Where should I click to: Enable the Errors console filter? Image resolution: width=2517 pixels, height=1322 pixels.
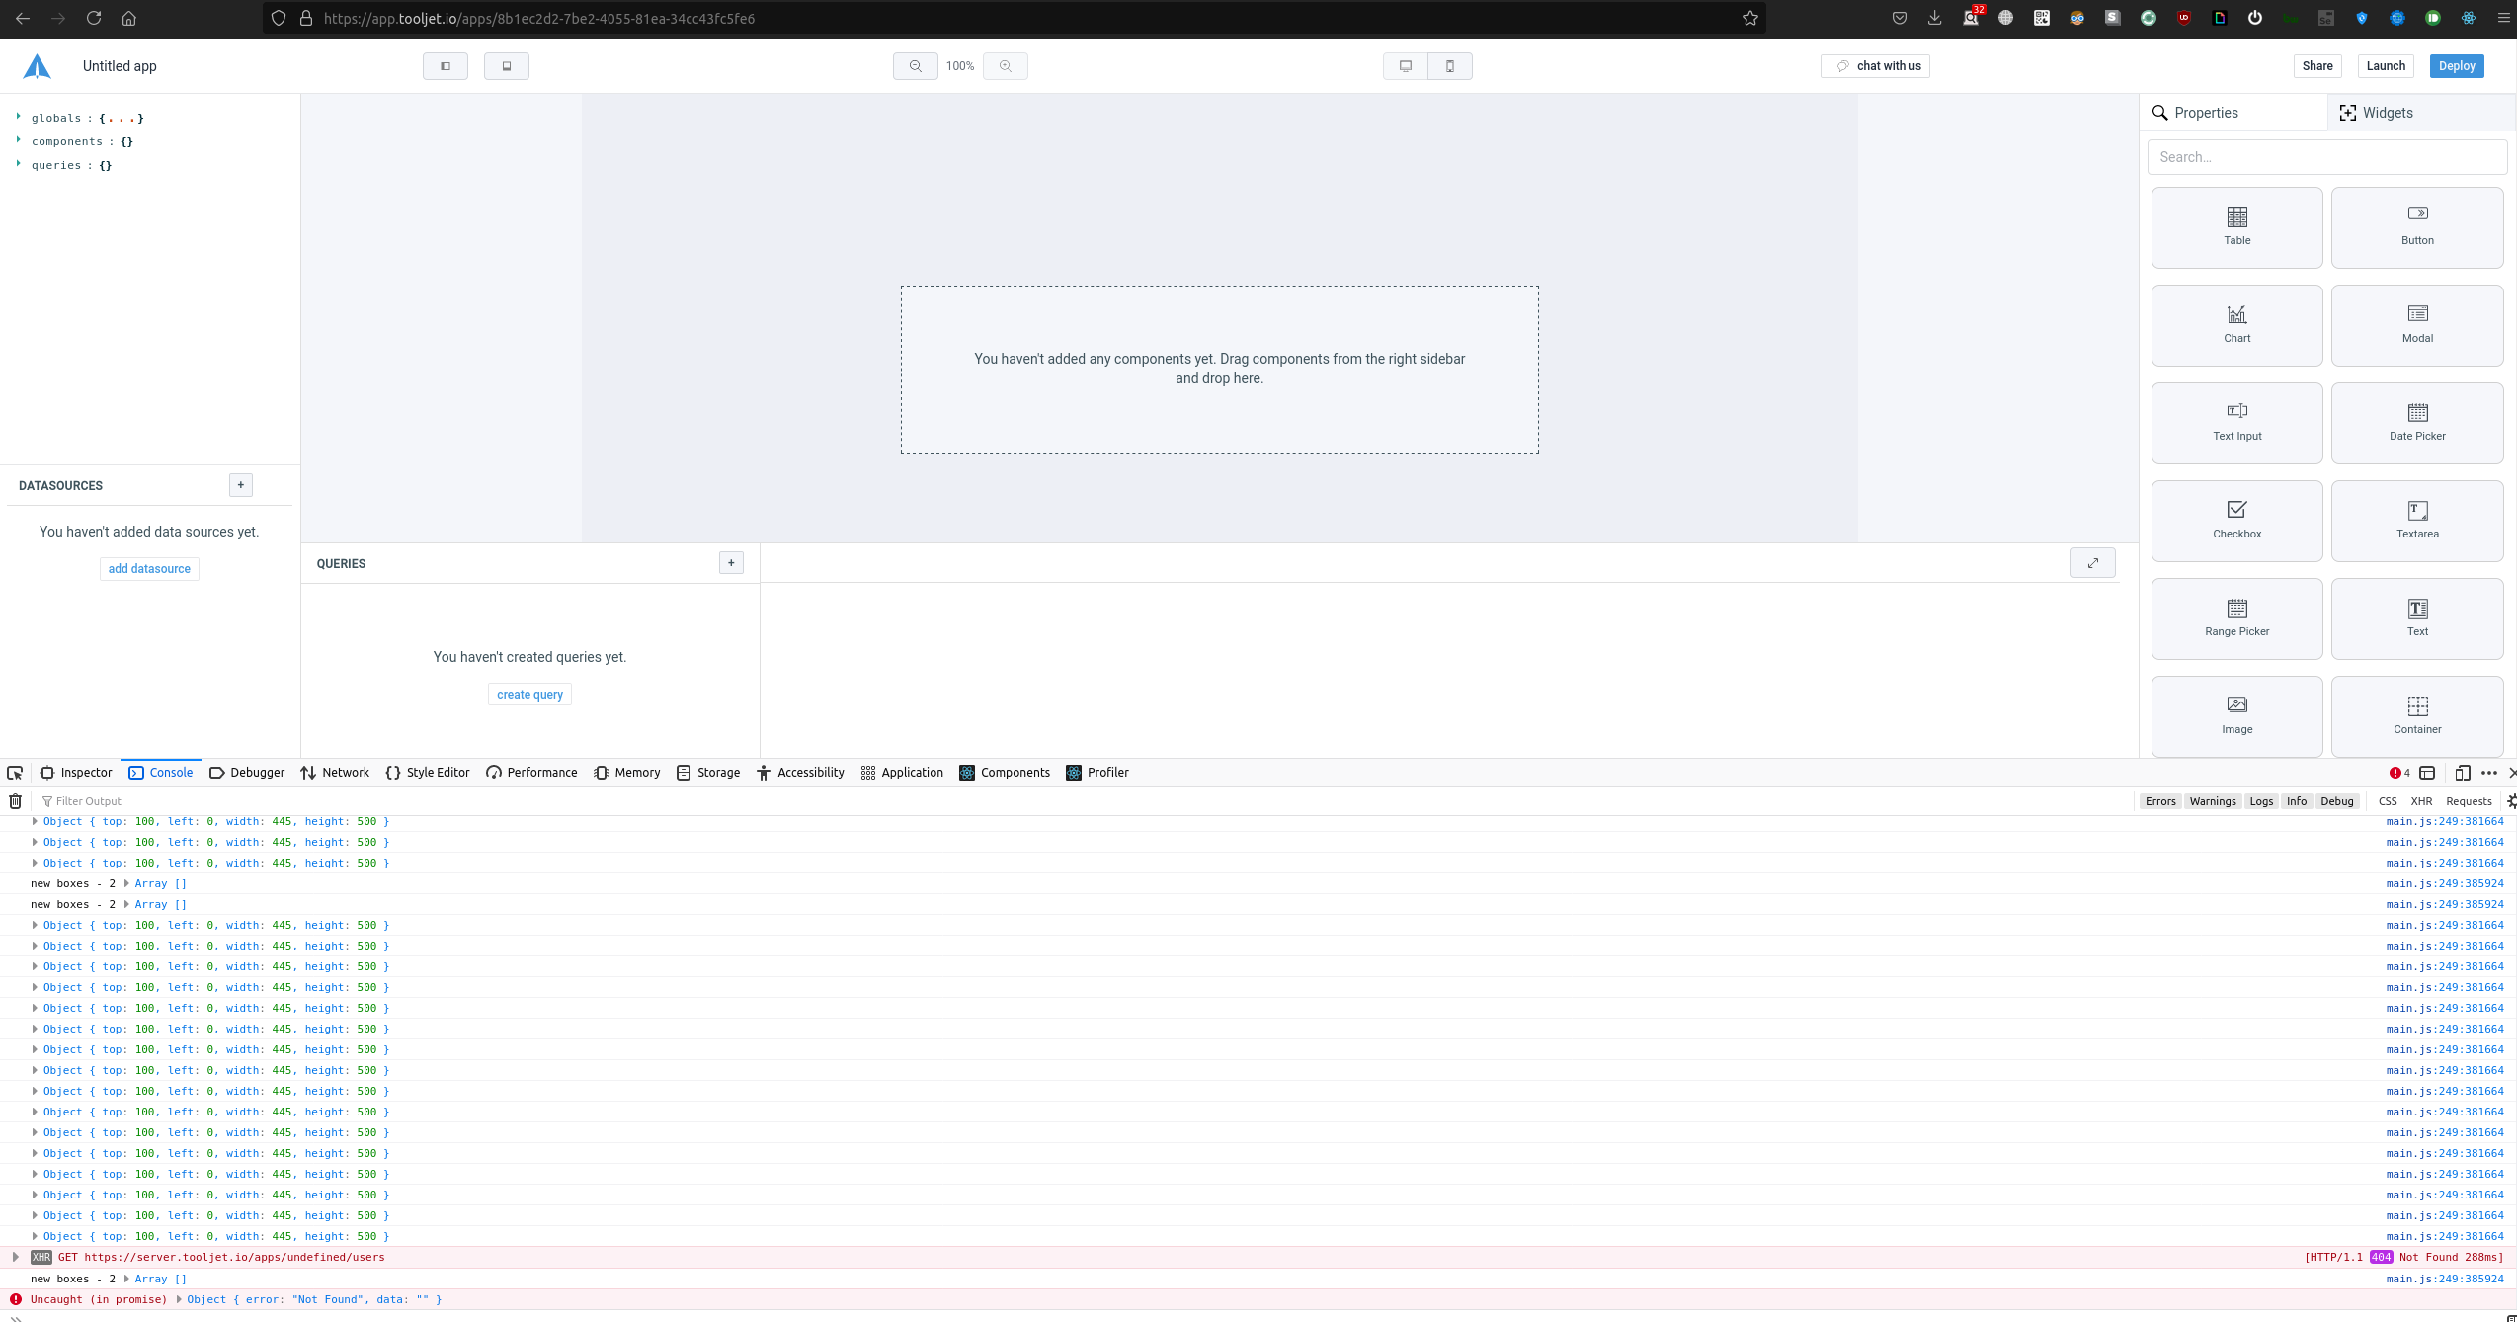tap(2160, 801)
